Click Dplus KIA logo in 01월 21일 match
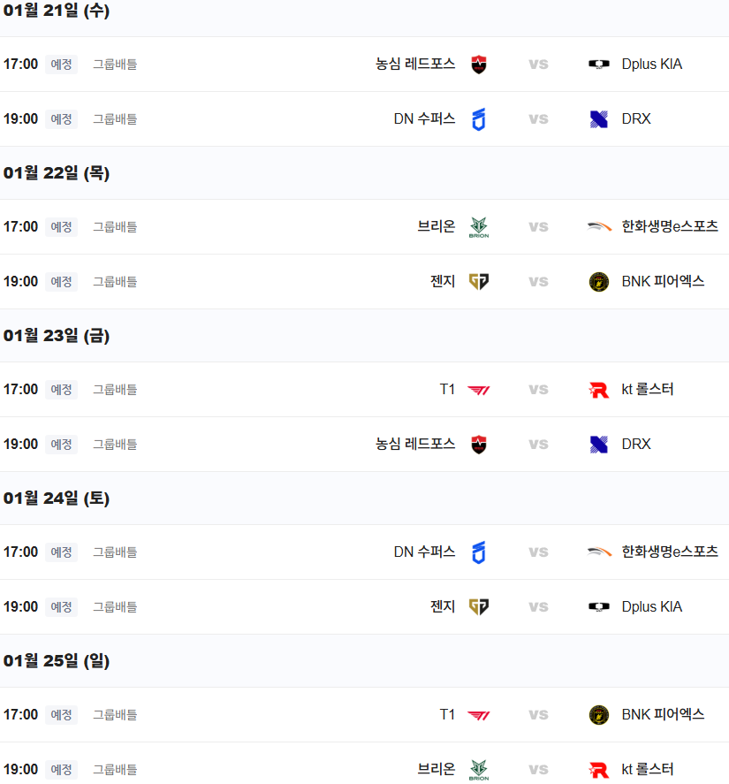Image resolution: width=729 pixels, height=784 pixels. [599, 65]
